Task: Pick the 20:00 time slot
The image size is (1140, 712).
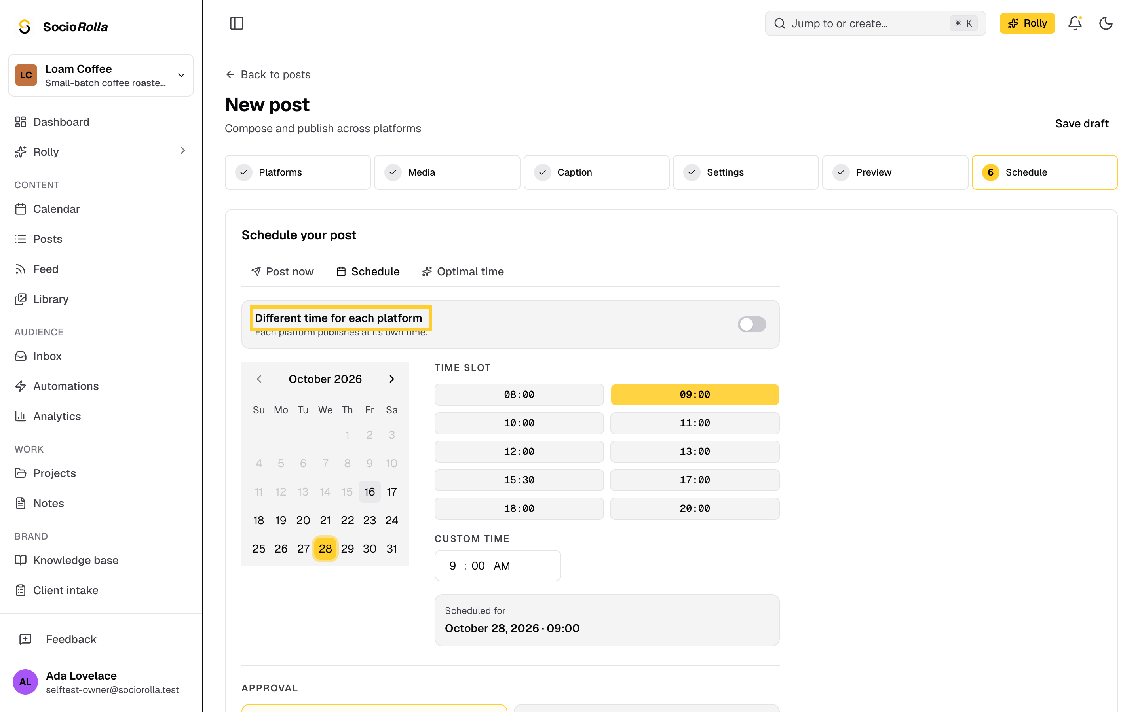Action: (695, 509)
